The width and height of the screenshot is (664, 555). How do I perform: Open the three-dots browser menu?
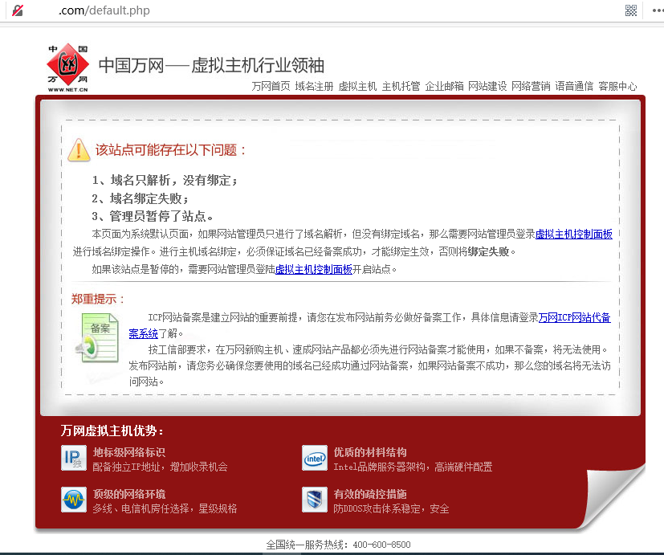(x=658, y=10)
